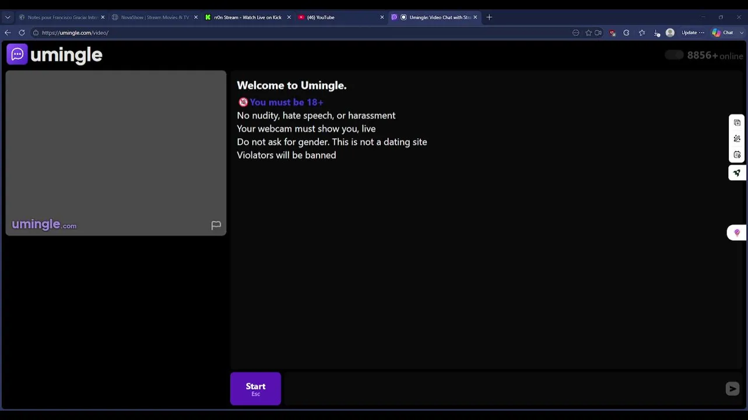Click the rocket icon on the right edge

click(x=737, y=173)
